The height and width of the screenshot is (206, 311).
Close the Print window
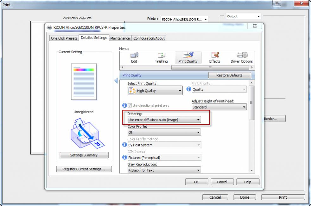coord(301,3)
